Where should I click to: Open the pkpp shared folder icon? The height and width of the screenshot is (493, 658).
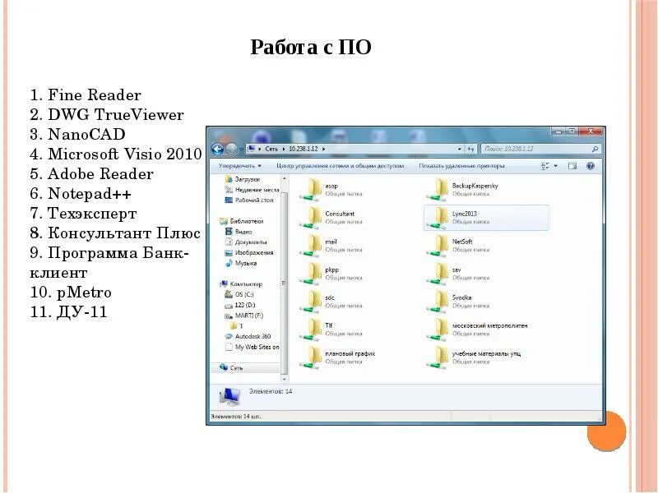coord(311,274)
